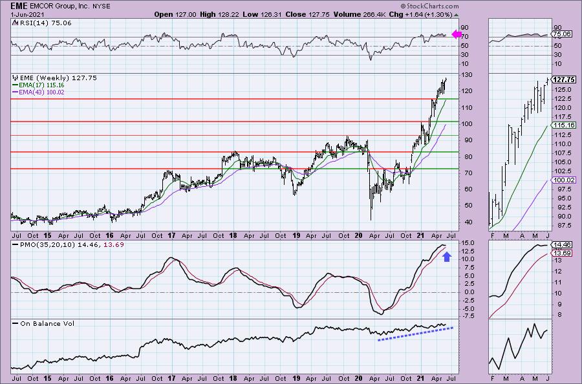Click the purple line swatch beside EMA(43)
The image size is (582, 384).
click(x=16, y=92)
